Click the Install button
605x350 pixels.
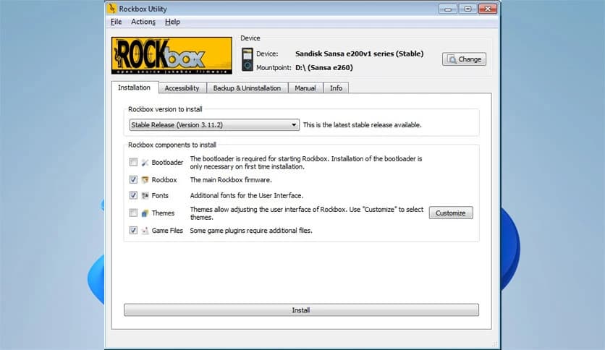(x=301, y=310)
